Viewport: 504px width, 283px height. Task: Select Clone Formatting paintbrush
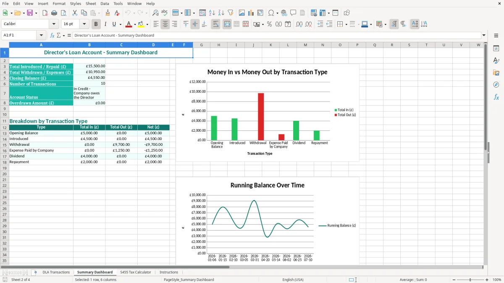coord(108,13)
